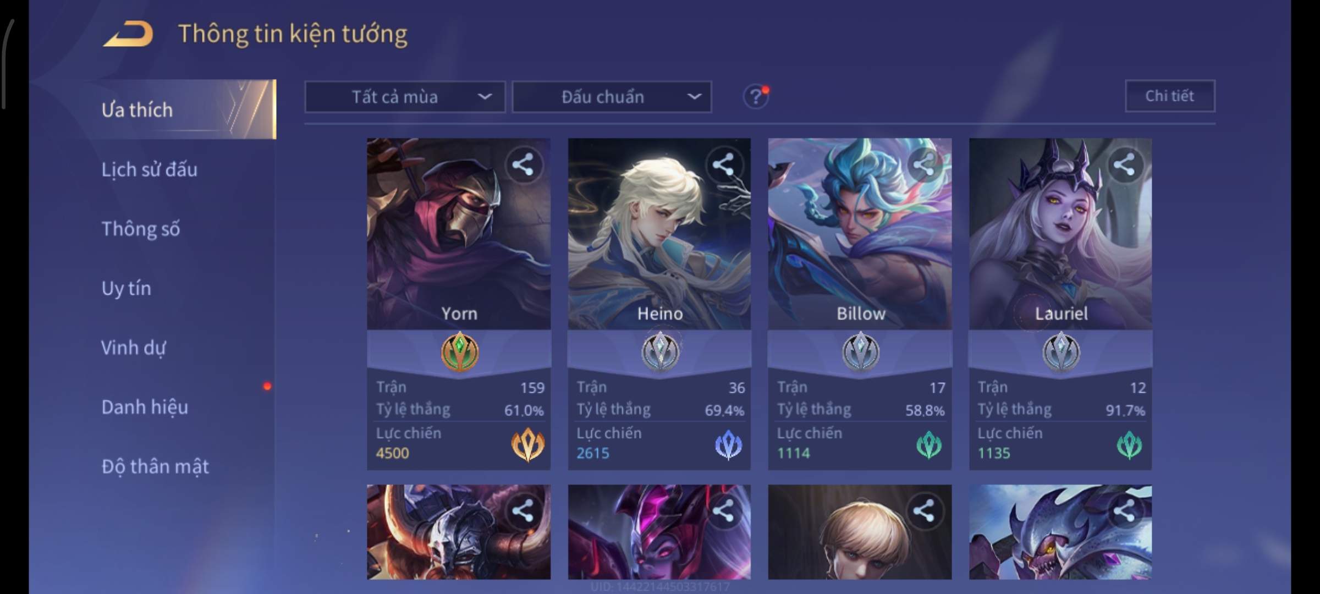
Task: Switch to Lịch sử đấu tab
Action: [x=149, y=169]
